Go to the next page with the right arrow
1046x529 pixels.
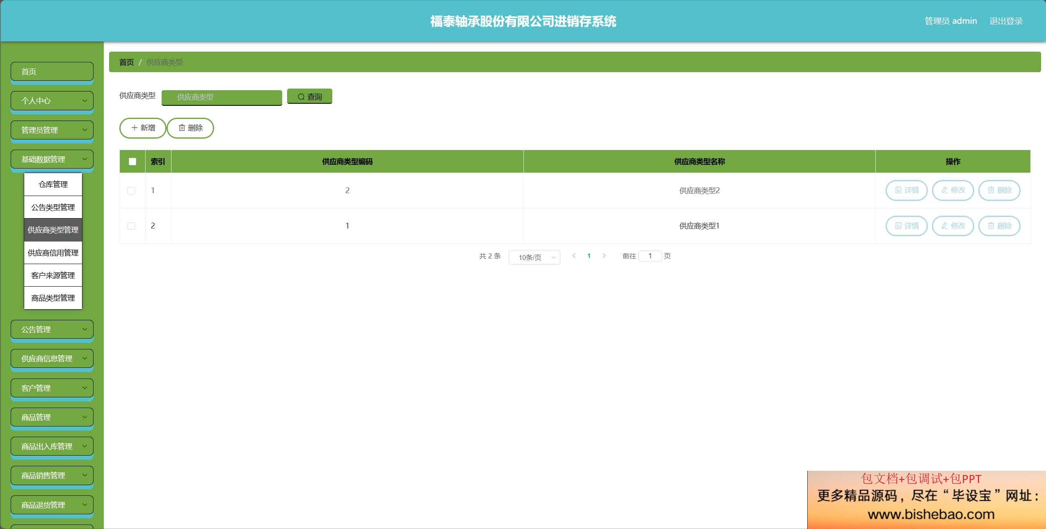coord(604,256)
